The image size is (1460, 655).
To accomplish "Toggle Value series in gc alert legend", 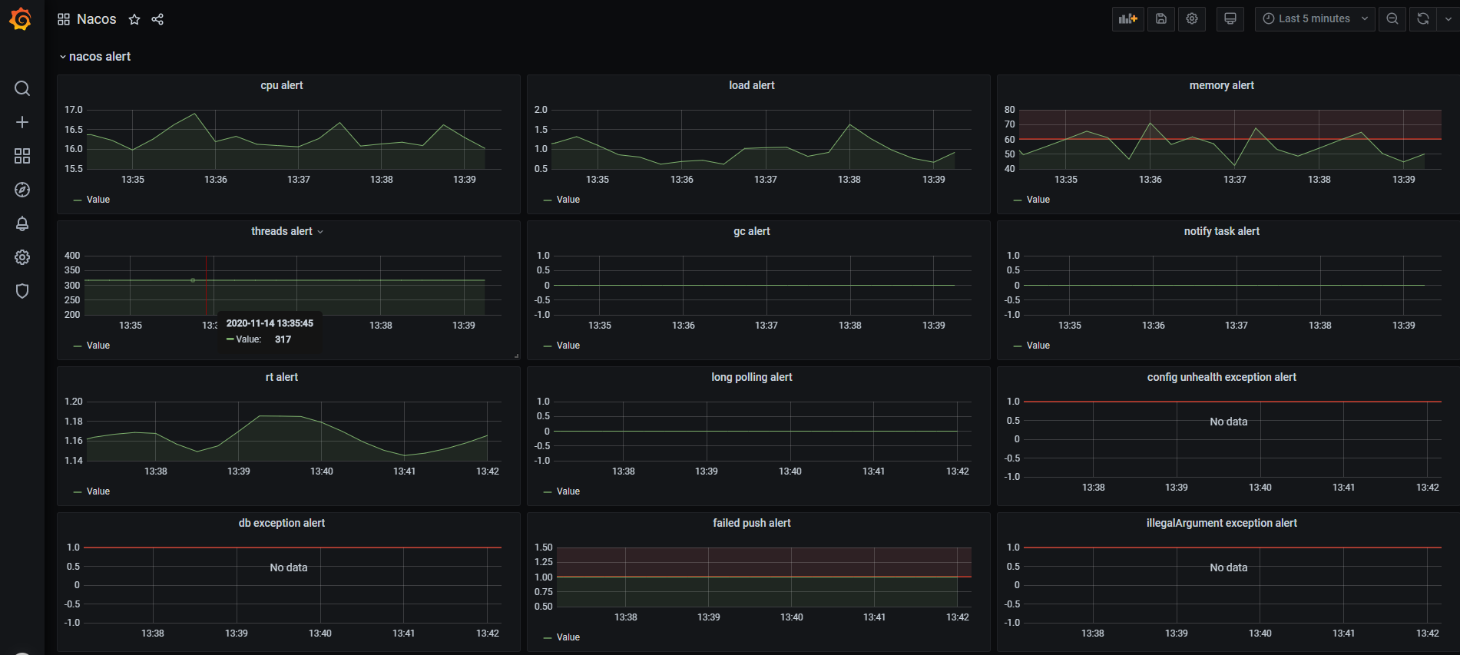I will (568, 346).
